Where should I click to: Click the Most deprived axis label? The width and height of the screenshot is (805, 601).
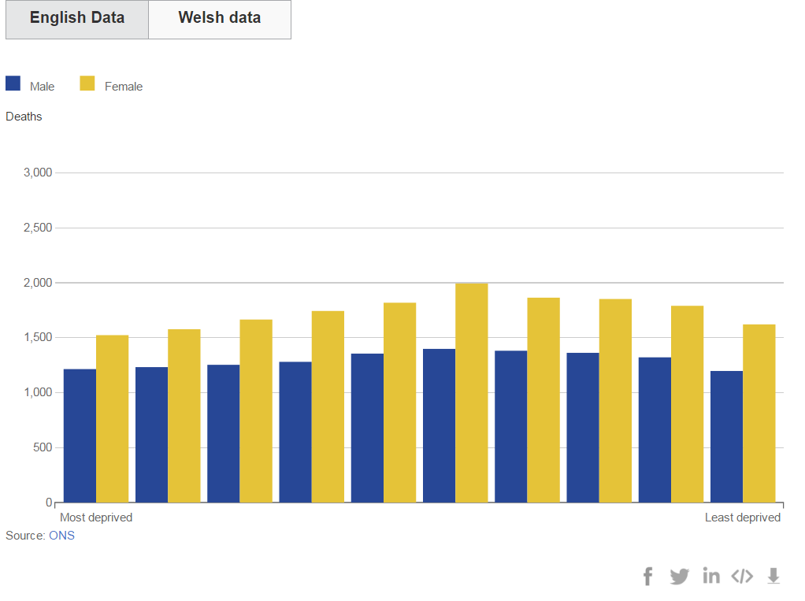click(96, 518)
